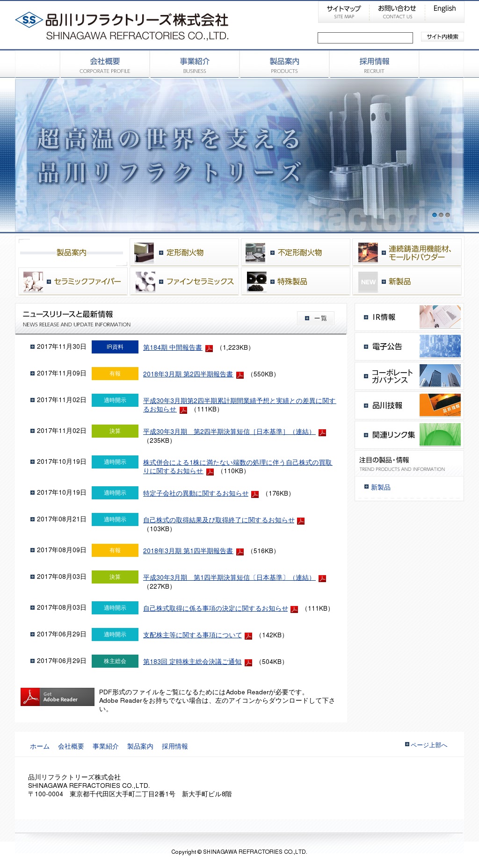
Task: Click the ファインセラミックス product image
Action: pyautogui.click(x=145, y=281)
